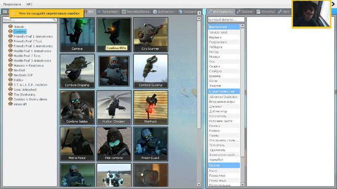Viewport: 337px width, 189px height.
Task: Click NPC grid scroll down arrow
Action: point(199,184)
